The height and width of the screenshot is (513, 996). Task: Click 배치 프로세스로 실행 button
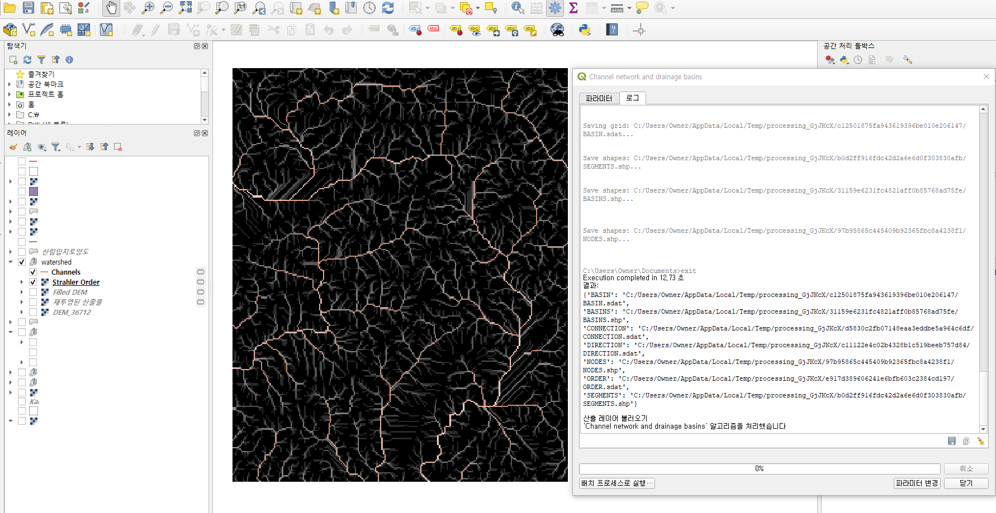click(617, 483)
